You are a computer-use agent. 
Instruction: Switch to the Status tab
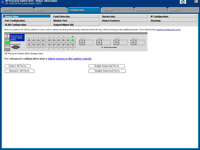51,10
